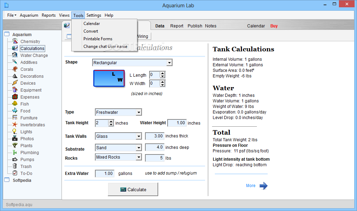This screenshot has height=211, width=357.
Task: Select the Corals icon in the tree
Action: coord(15,69)
